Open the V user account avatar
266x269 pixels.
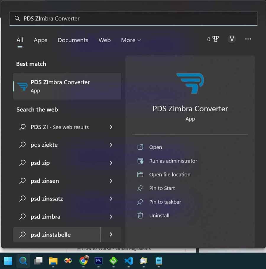[232, 39]
